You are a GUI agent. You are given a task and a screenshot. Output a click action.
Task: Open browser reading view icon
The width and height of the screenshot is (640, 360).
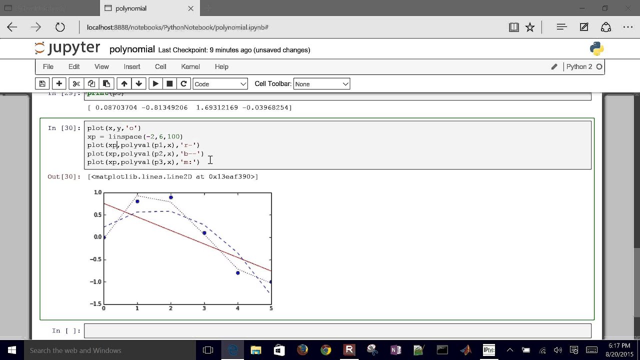(513, 27)
